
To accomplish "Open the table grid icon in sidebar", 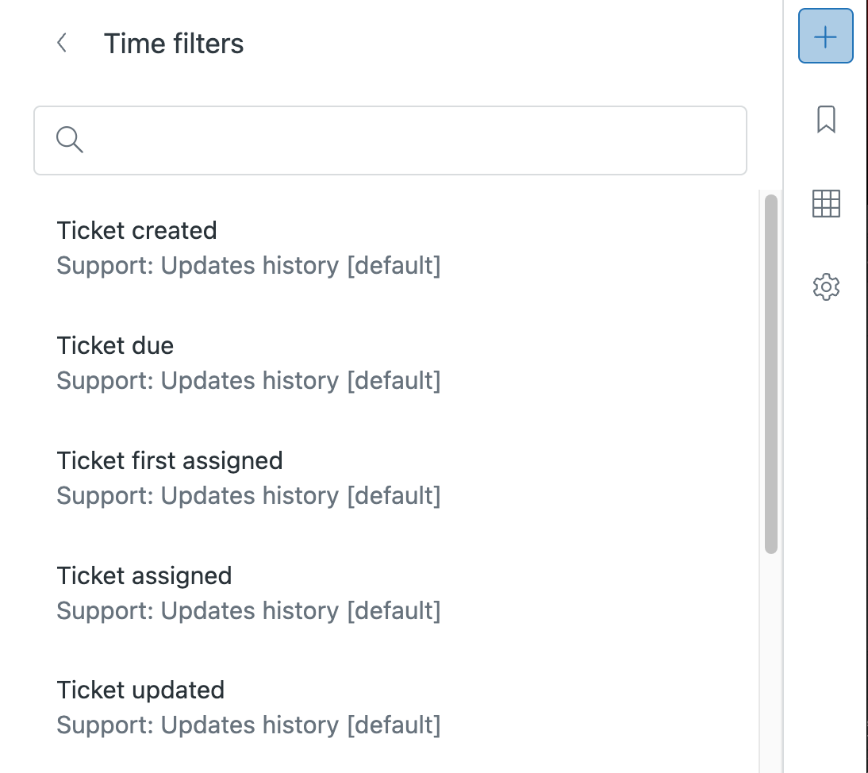I will pyautogui.click(x=826, y=204).
